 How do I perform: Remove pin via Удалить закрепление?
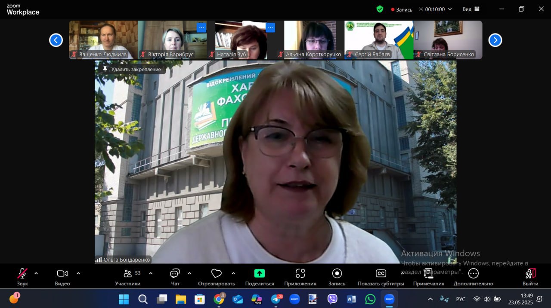pos(132,69)
